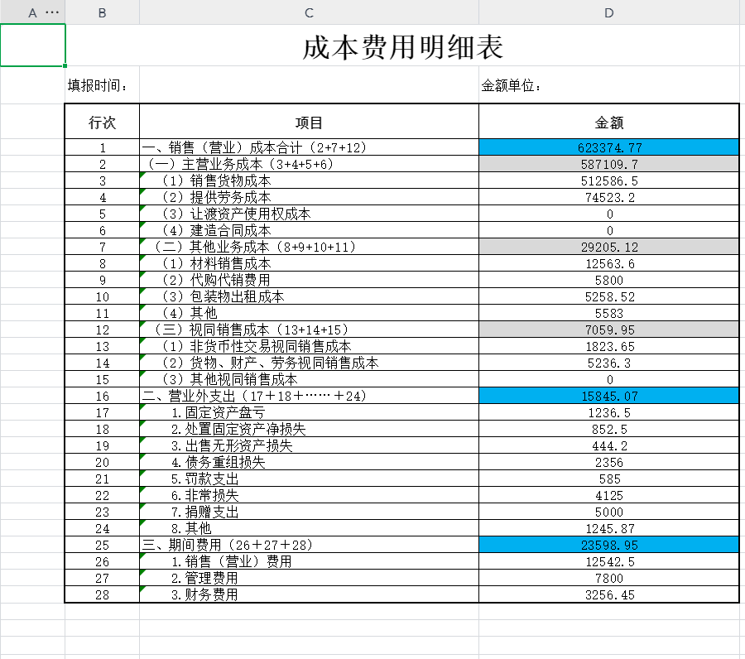Select the title cell 成本费用明细表
The image size is (745, 659).
[402, 46]
